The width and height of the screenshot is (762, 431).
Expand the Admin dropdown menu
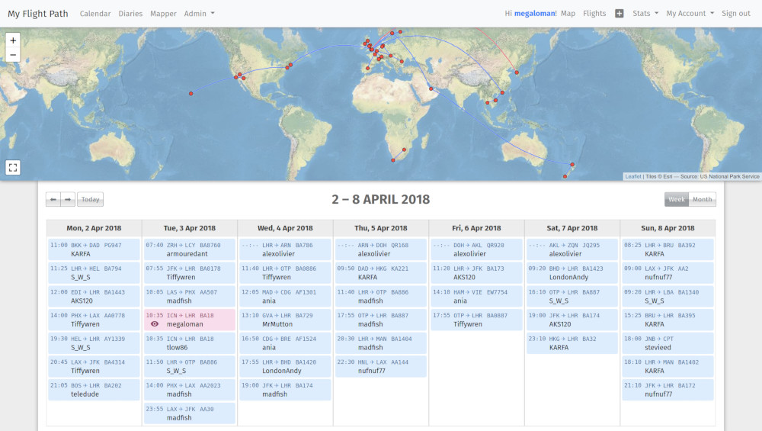pyautogui.click(x=199, y=14)
